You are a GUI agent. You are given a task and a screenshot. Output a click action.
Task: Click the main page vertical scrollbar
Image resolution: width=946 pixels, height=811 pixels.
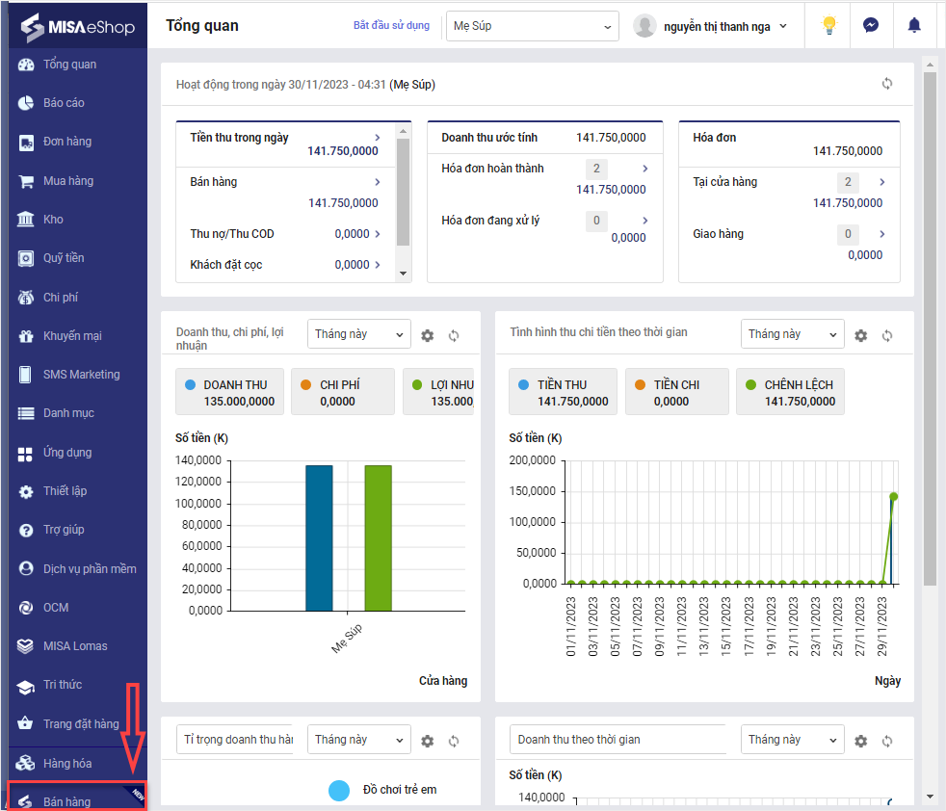pyautogui.click(x=930, y=327)
